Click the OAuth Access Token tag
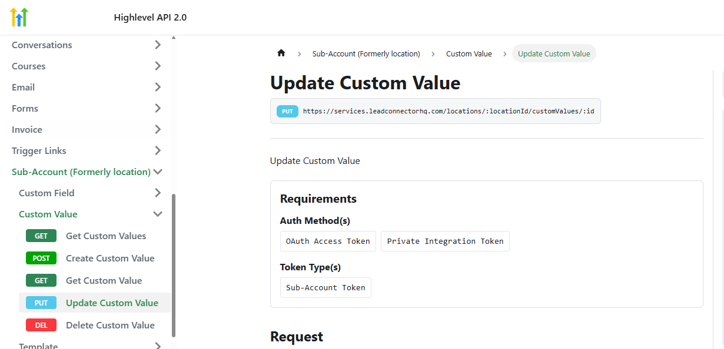 (x=328, y=241)
